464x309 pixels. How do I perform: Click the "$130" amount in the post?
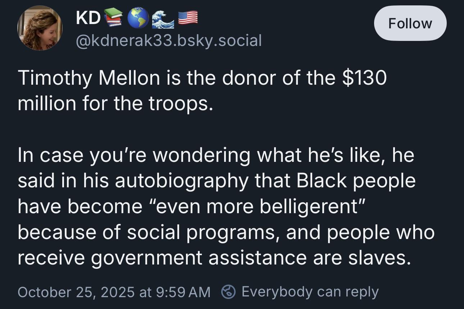(364, 78)
